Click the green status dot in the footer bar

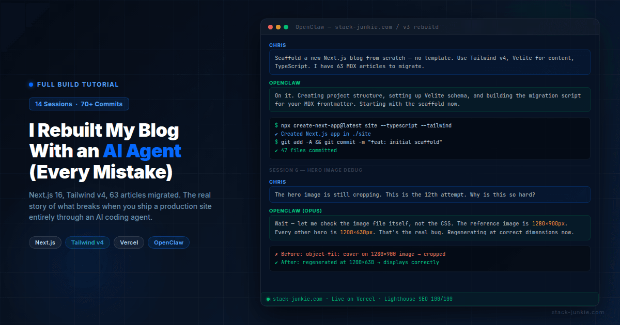268,299
